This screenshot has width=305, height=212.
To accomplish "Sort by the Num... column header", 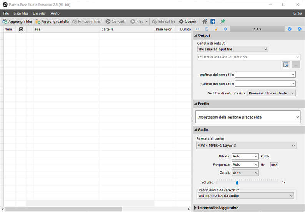I will (x=10, y=29).
